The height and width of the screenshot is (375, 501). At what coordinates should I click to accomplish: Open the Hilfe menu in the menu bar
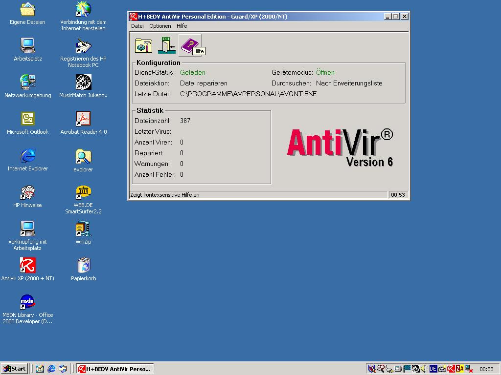(x=182, y=26)
